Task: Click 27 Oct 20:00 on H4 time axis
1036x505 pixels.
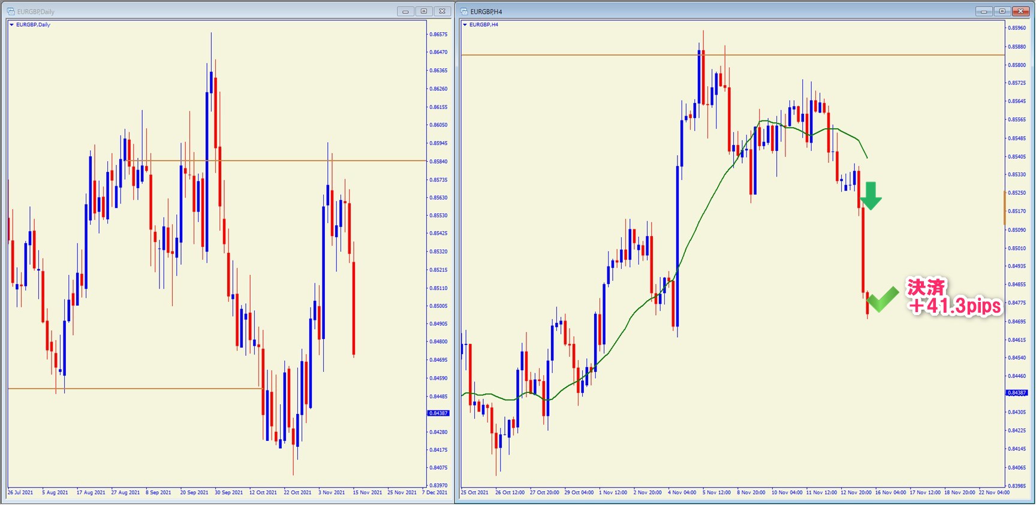Action: pos(544,493)
